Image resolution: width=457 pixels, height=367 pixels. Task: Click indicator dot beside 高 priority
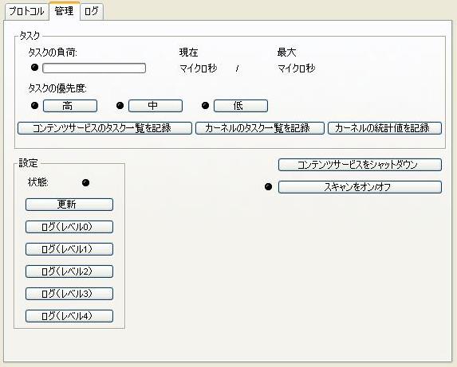(x=34, y=106)
